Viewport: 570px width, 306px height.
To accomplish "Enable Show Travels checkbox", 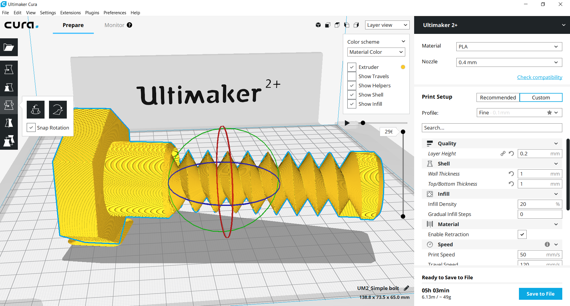I will tap(352, 76).
